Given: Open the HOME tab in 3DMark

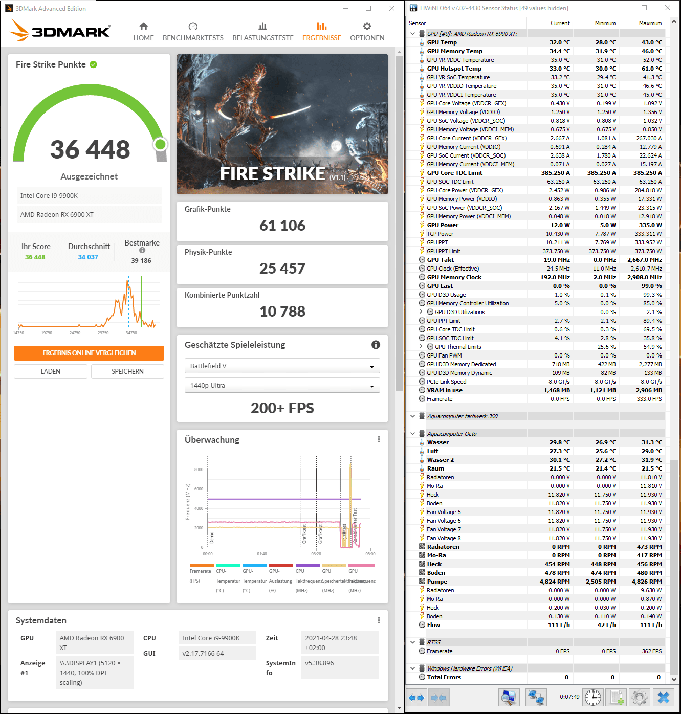Looking at the screenshot, I should [143, 32].
